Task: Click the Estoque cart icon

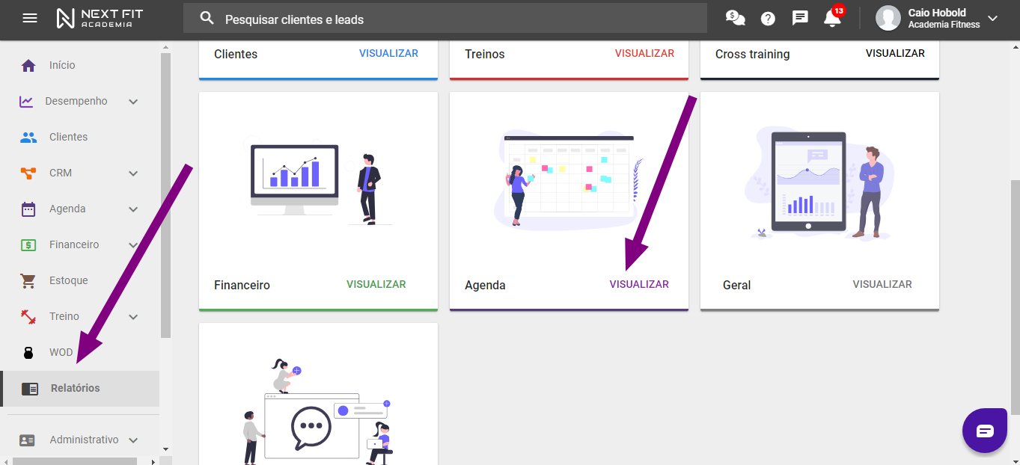Action: [28, 280]
